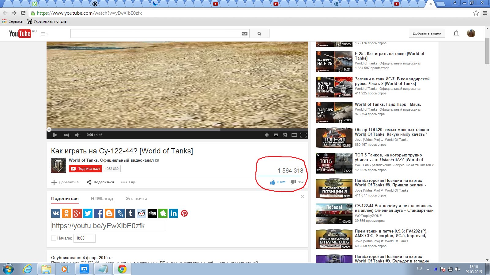Screen dimensions: 490x275
Task: Close the share panel
Action: tap(303, 196)
